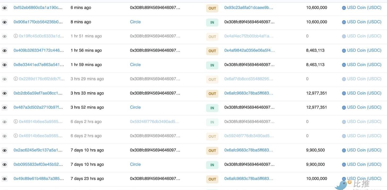
Task: Click the eye icon for 3 hrs 33 mins ago
Action: [x=5, y=93]
